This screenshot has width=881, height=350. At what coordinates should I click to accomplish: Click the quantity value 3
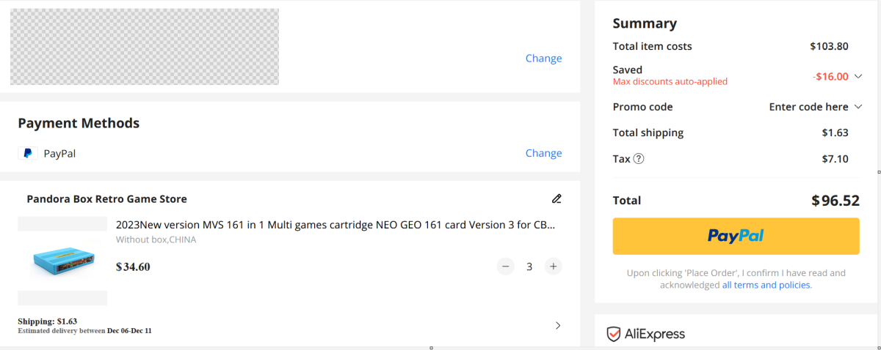[x=529, y=267]
